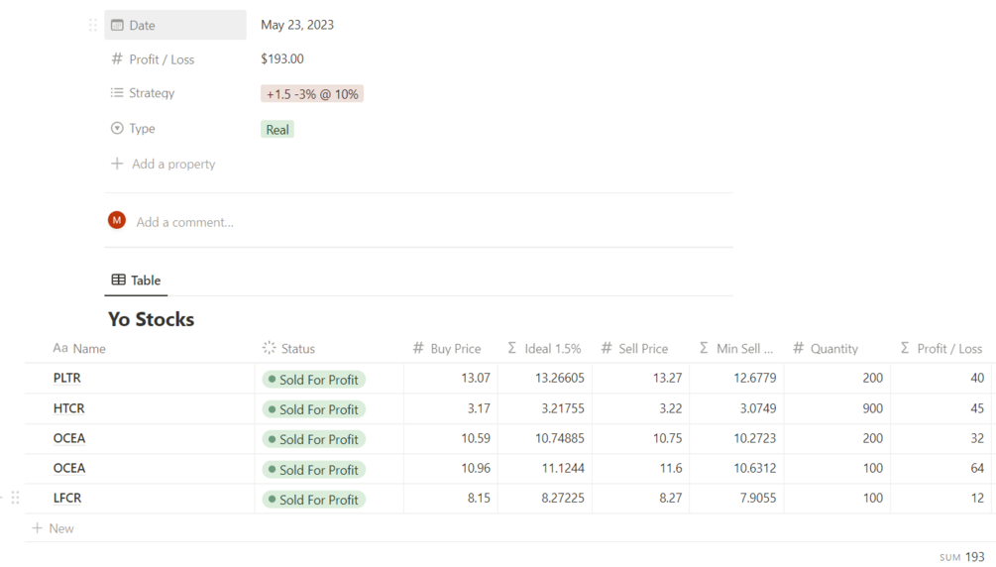Click the drag handle next to LFCR row
Viewport: 996px width, 567px height.
tap(15, 498)
